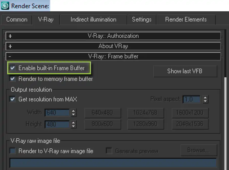Viewport: 229px width, 170px height.
Task: Click the Height spinner arrows
Action: 73,124
